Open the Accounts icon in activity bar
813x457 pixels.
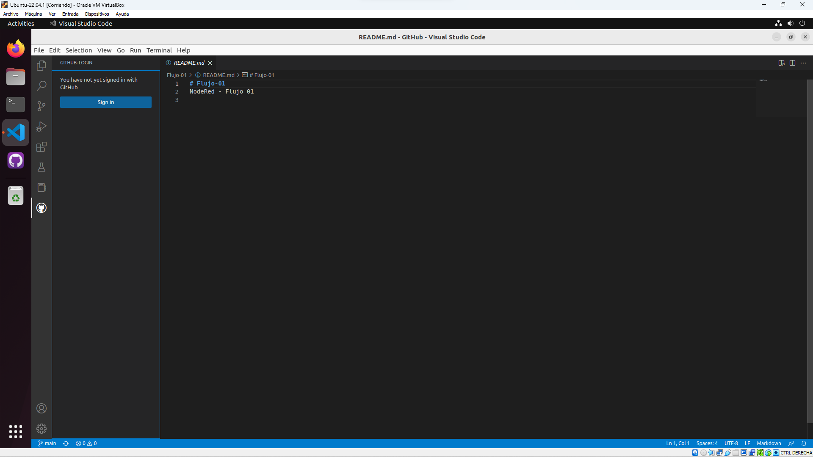coord(41,408)
